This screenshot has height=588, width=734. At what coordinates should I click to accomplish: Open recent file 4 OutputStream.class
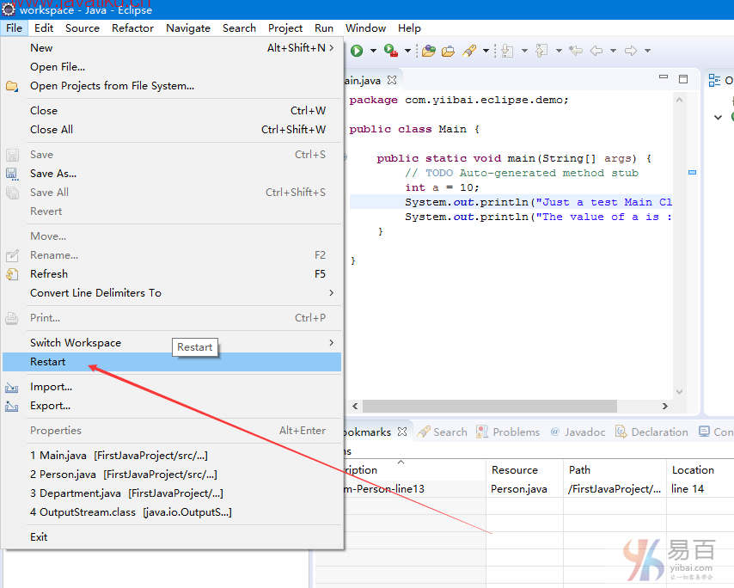tap(172, 512)
